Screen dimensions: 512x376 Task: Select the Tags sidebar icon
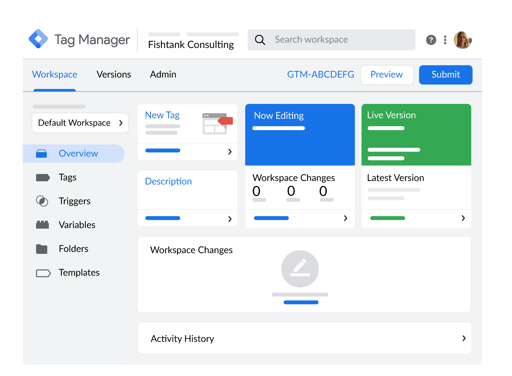[43, 177]
